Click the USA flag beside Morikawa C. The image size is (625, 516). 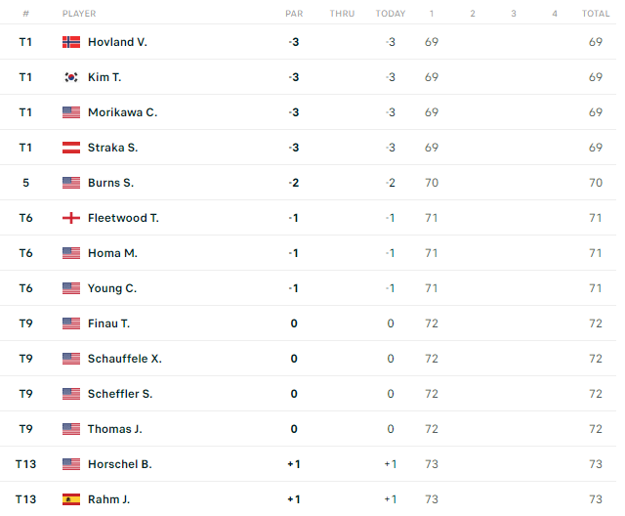(x=70, y=112)
